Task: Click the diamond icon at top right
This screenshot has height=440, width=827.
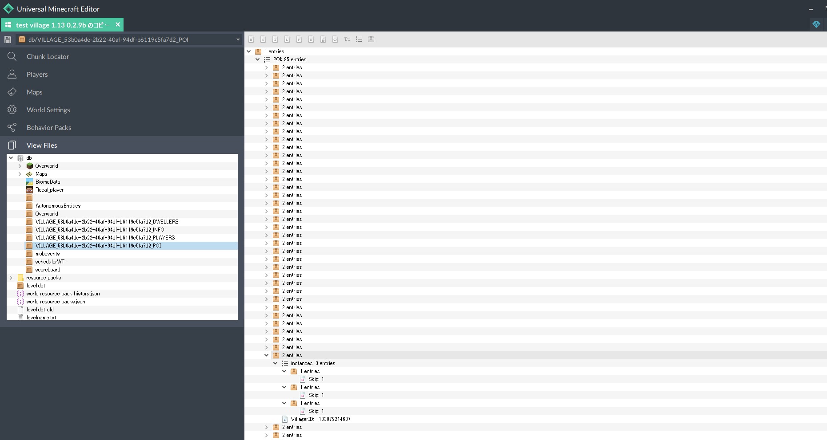Action: point(816,24)
